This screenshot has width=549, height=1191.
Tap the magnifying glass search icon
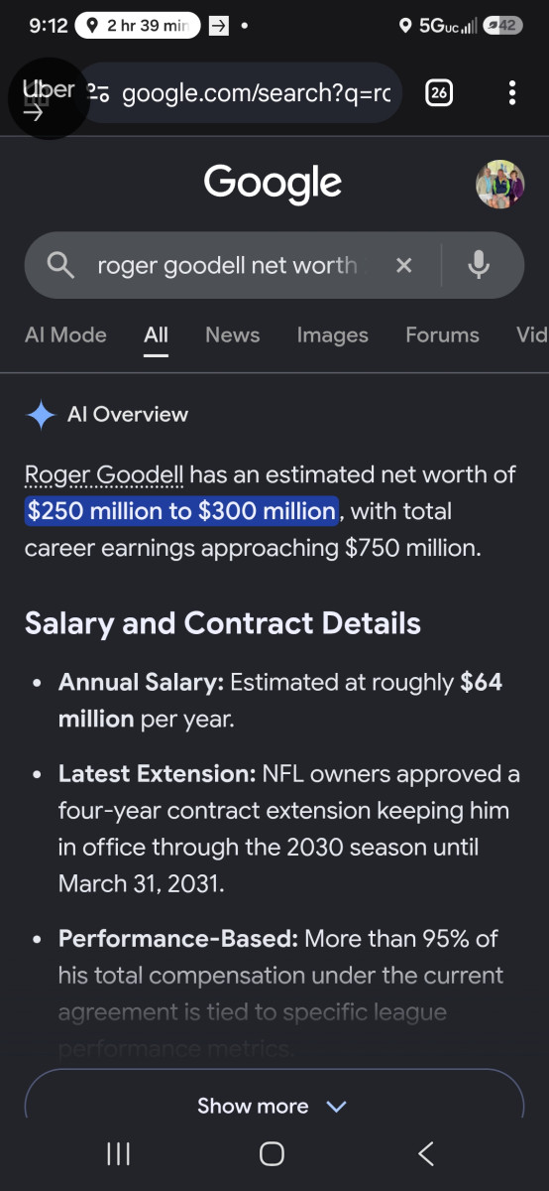(x=60, y=265)
